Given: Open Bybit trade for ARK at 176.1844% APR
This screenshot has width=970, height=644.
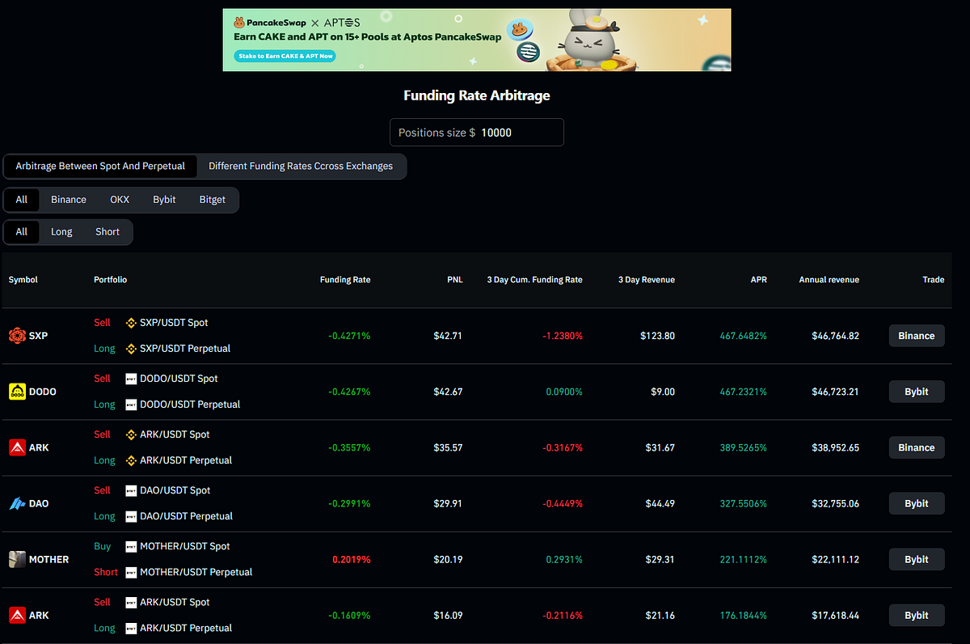Looking at the screenshot, I should click(x=917, y=615).
